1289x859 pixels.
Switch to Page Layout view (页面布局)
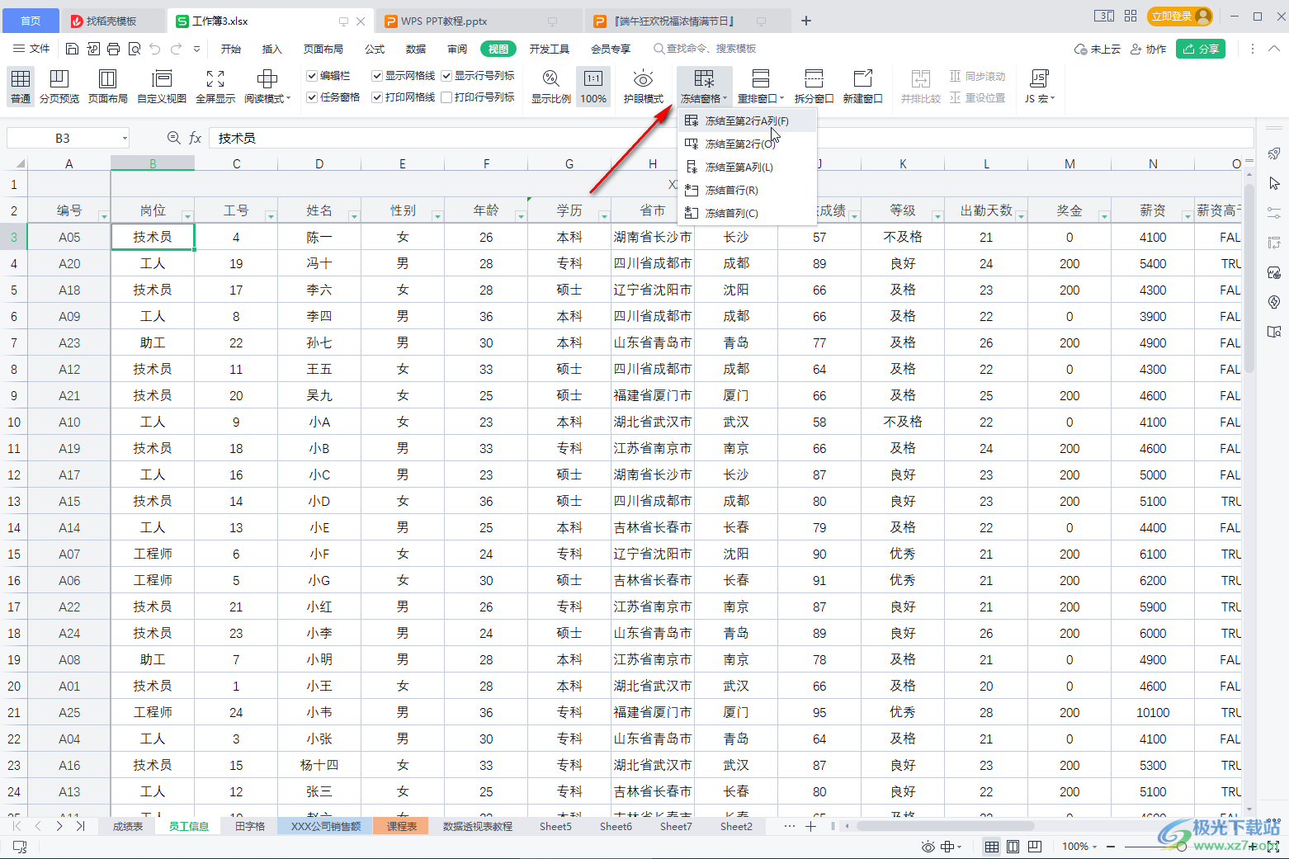108,87
